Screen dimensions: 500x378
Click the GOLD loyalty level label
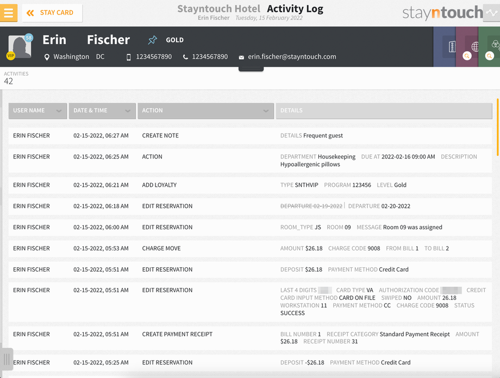pos(175,40)
